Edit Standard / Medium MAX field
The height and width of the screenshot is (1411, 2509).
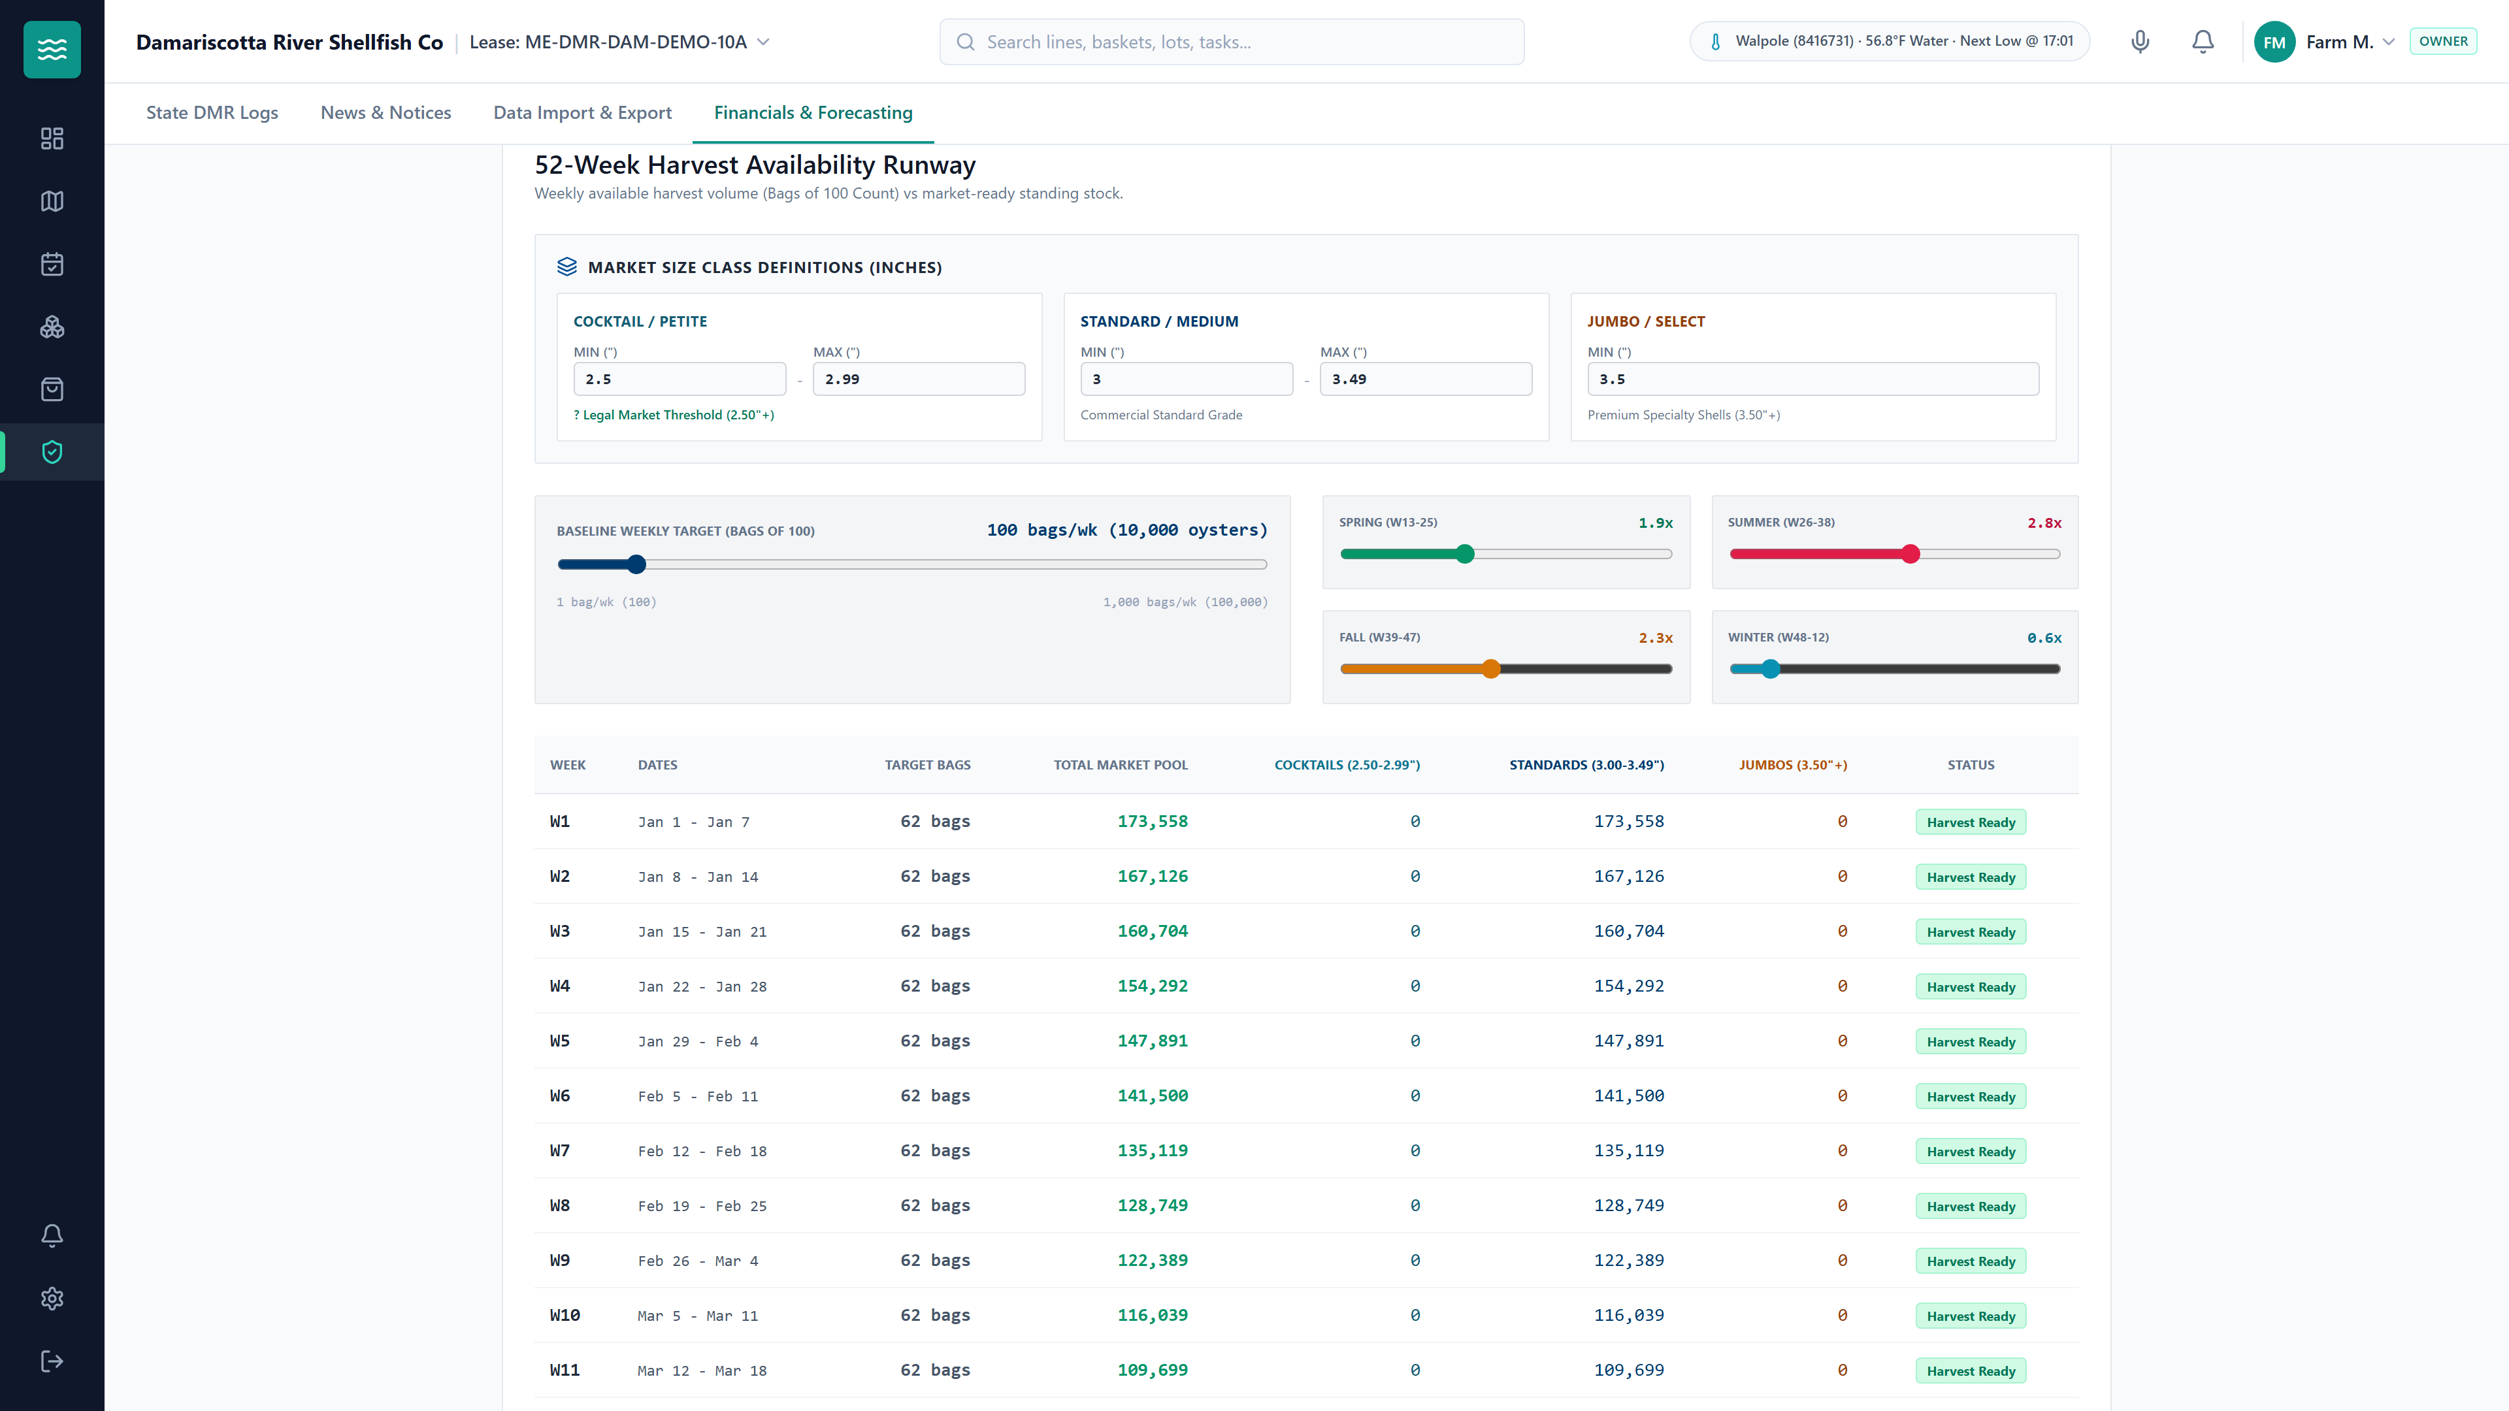coord(1426,379)
